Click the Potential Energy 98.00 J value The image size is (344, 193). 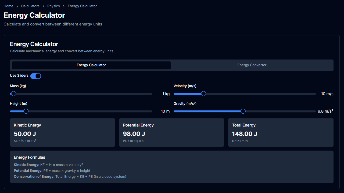(134, 134)
